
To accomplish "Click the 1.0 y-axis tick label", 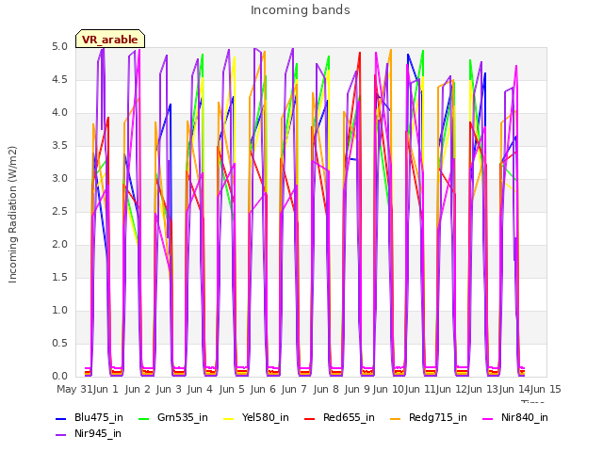I will coord(59,311).
